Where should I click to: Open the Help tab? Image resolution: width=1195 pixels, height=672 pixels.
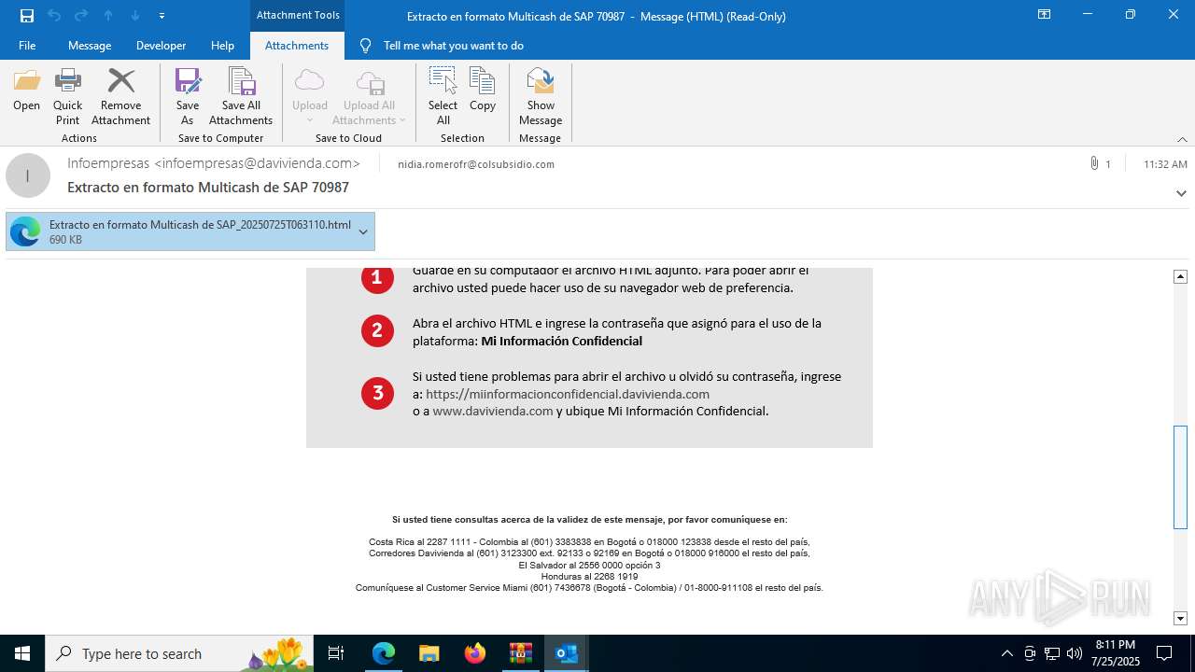click(x=222, y=46)
